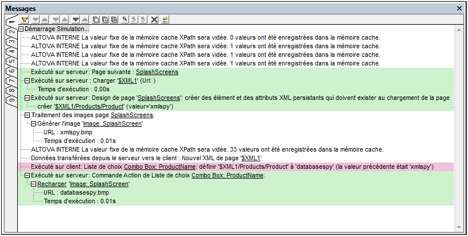Open message tab 9

tap(10, 100)
